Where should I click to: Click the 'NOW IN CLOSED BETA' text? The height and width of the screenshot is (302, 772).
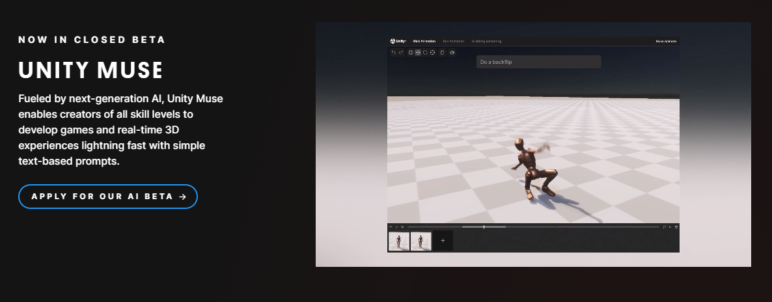point(92,40)
